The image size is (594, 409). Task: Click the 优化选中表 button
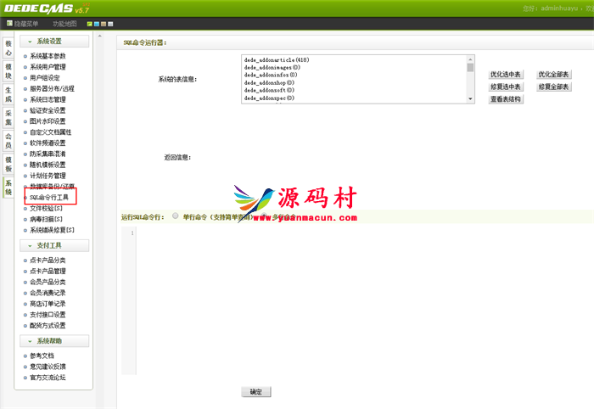pyautogui.click(x=506, y=75)
